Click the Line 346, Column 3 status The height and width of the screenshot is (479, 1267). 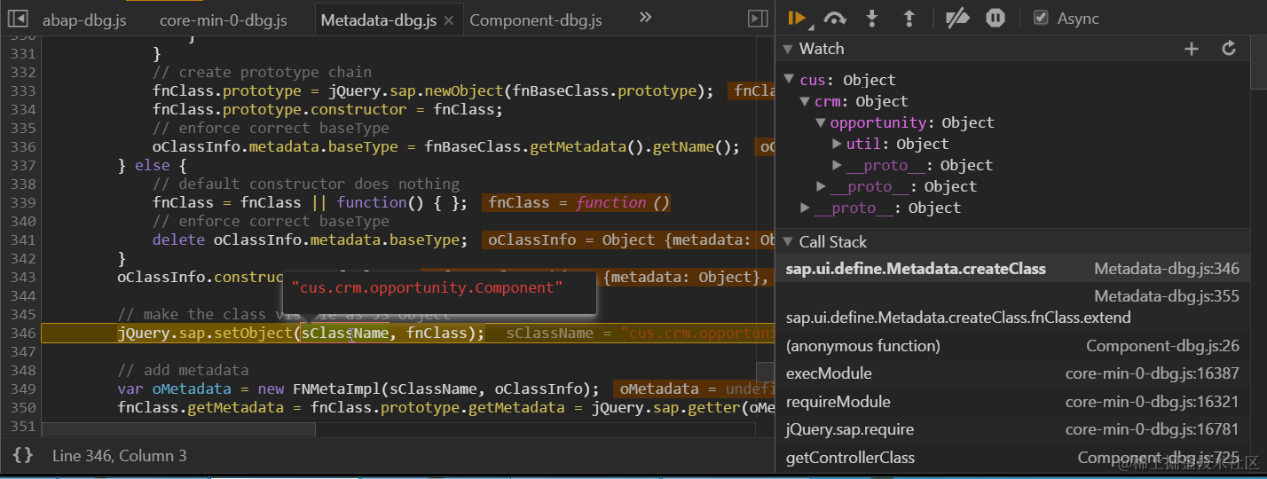click(x=120, y=455)
